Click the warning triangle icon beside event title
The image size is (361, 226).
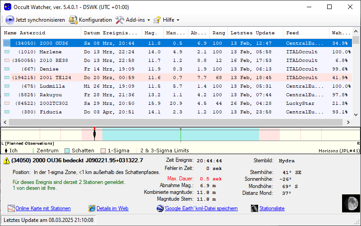tap(6, 160)
